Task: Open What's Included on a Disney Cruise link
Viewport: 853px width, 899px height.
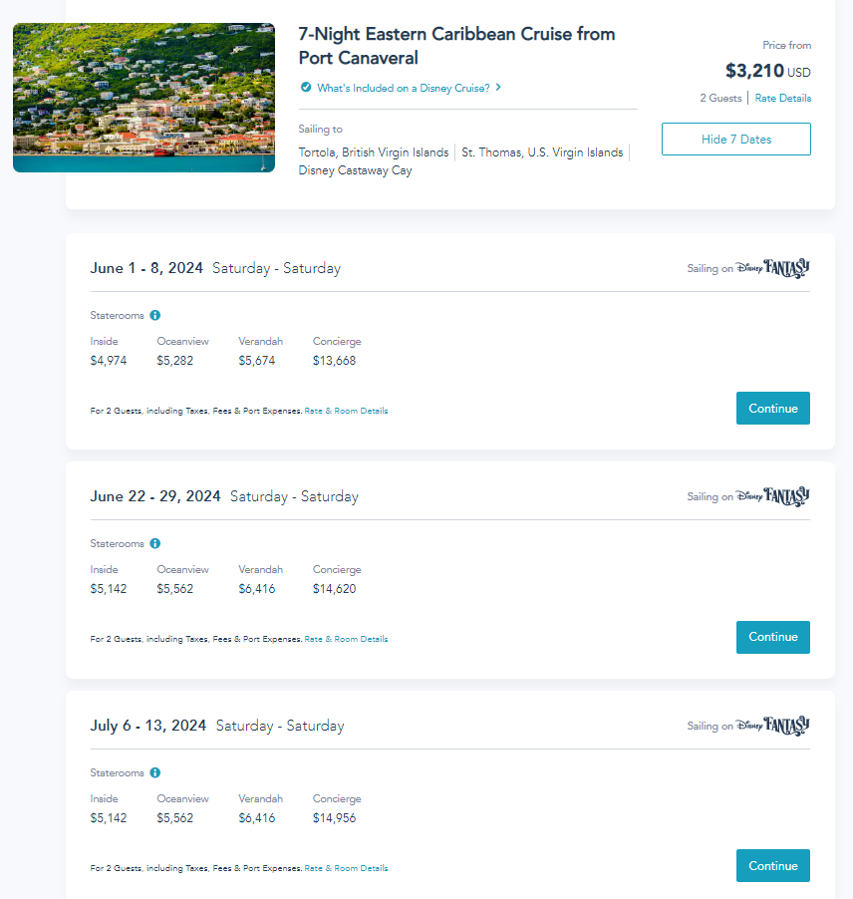Action: point(403,88)
